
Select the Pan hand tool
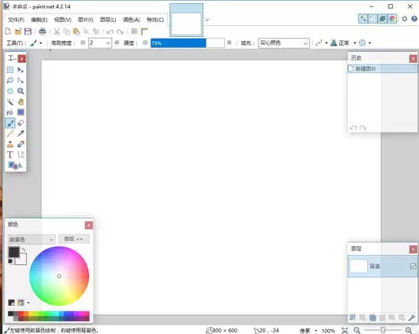[x=20, y=102]
